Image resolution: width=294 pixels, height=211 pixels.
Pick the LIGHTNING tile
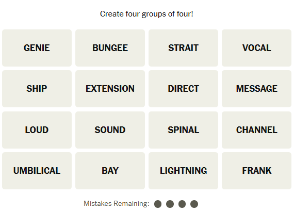click(x=184, y=171)
